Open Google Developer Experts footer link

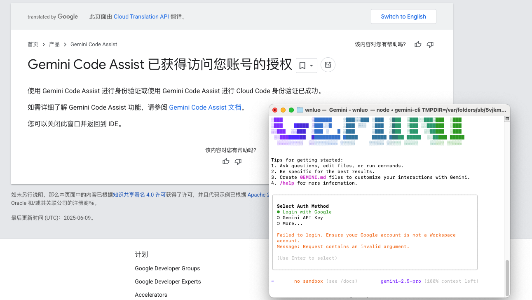point(168,281)
